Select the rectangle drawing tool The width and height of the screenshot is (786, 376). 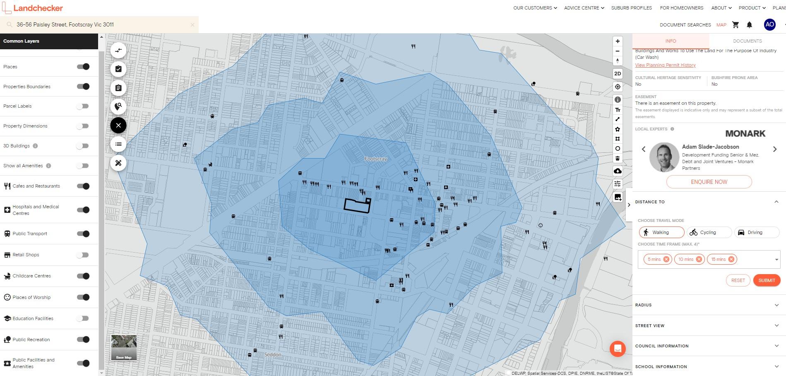(x=618, y=139)
